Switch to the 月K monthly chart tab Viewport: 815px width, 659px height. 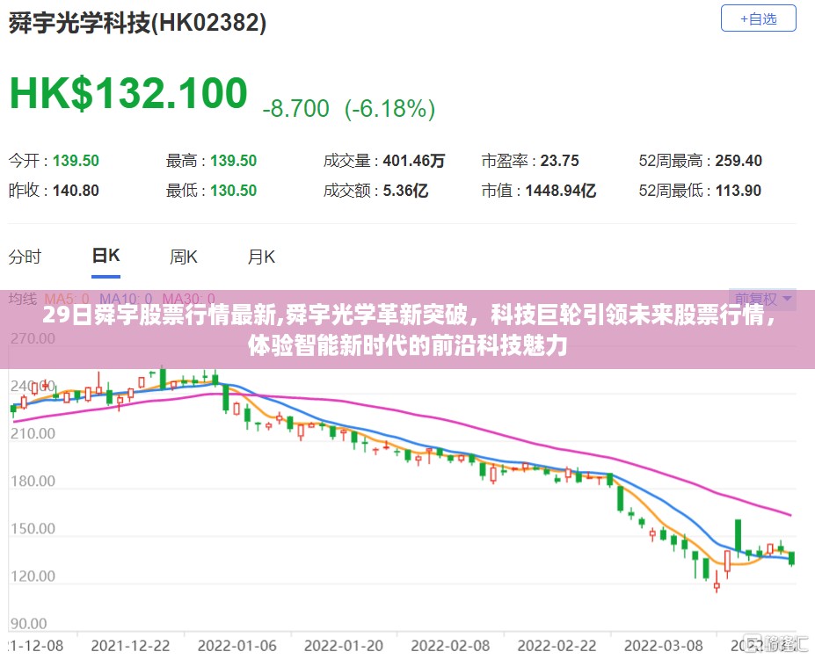(x=261, y=257)
